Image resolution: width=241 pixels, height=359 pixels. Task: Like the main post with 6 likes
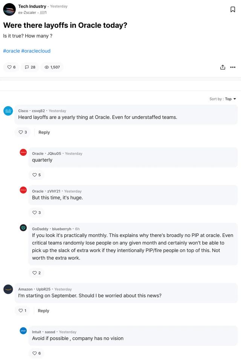point(11,67)
